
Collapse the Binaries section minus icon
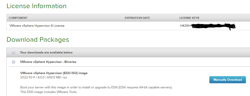[14, 62]
